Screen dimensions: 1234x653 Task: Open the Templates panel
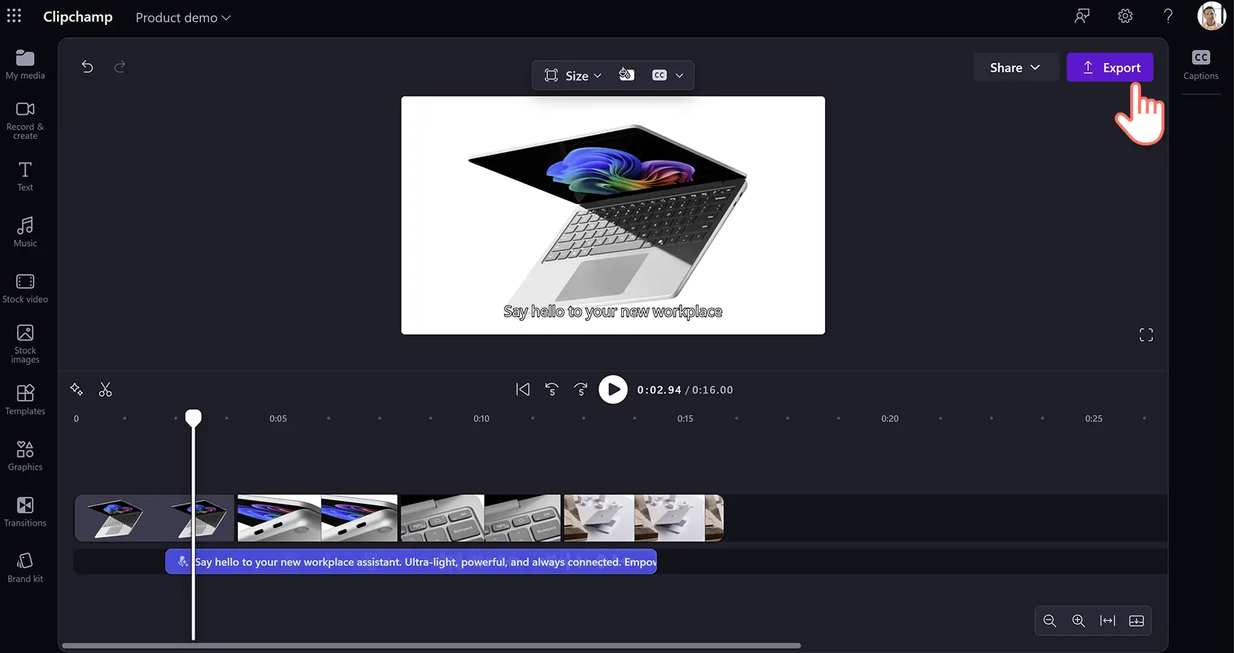25,400
